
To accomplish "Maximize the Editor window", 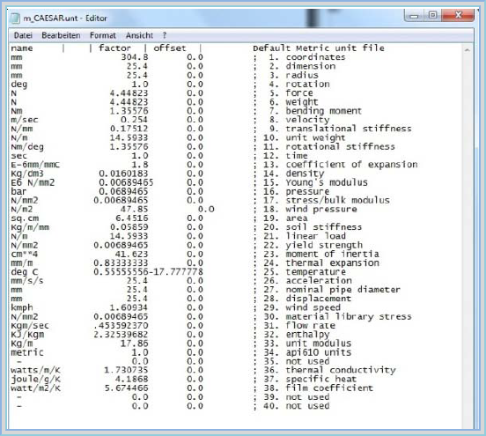I will (x=432, y=15).
